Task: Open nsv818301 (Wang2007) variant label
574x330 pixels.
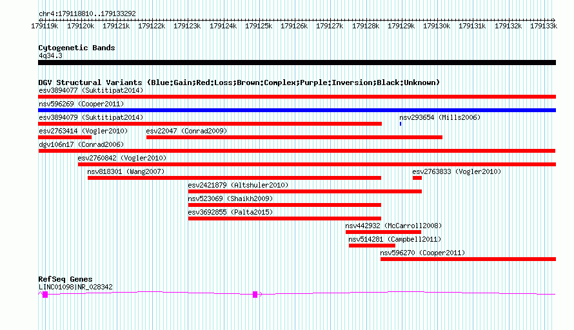Action: pos(126,171)
